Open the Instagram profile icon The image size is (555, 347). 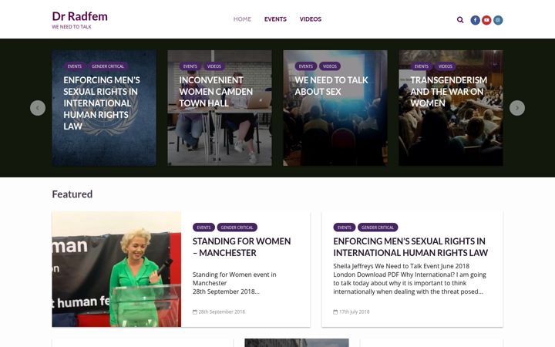(498, 20)
